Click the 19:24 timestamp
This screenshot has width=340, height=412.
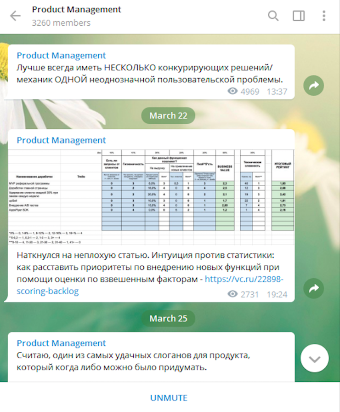[277, 294]
